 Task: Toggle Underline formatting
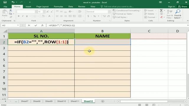point(27,16)
